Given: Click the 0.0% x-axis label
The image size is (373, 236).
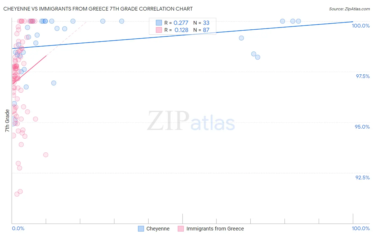Looking at the screenshot, I should [18, 228].
